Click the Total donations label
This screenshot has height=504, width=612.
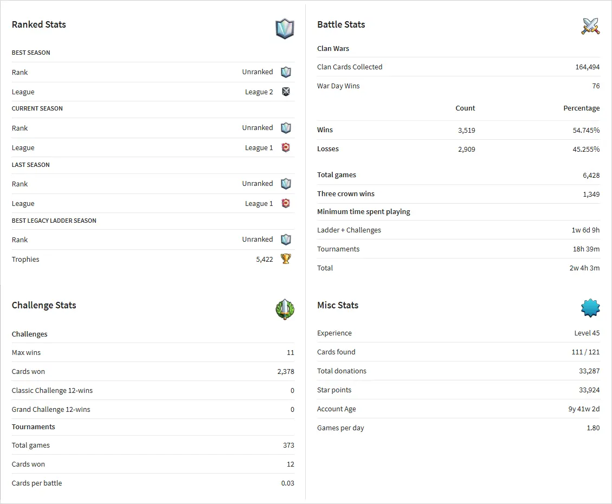(x=342, y=371)
